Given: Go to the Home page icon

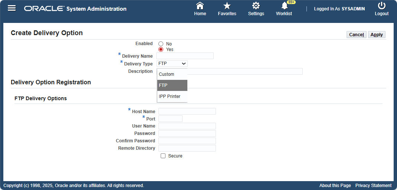Looking at the screenshot, I should coord(200,6).
